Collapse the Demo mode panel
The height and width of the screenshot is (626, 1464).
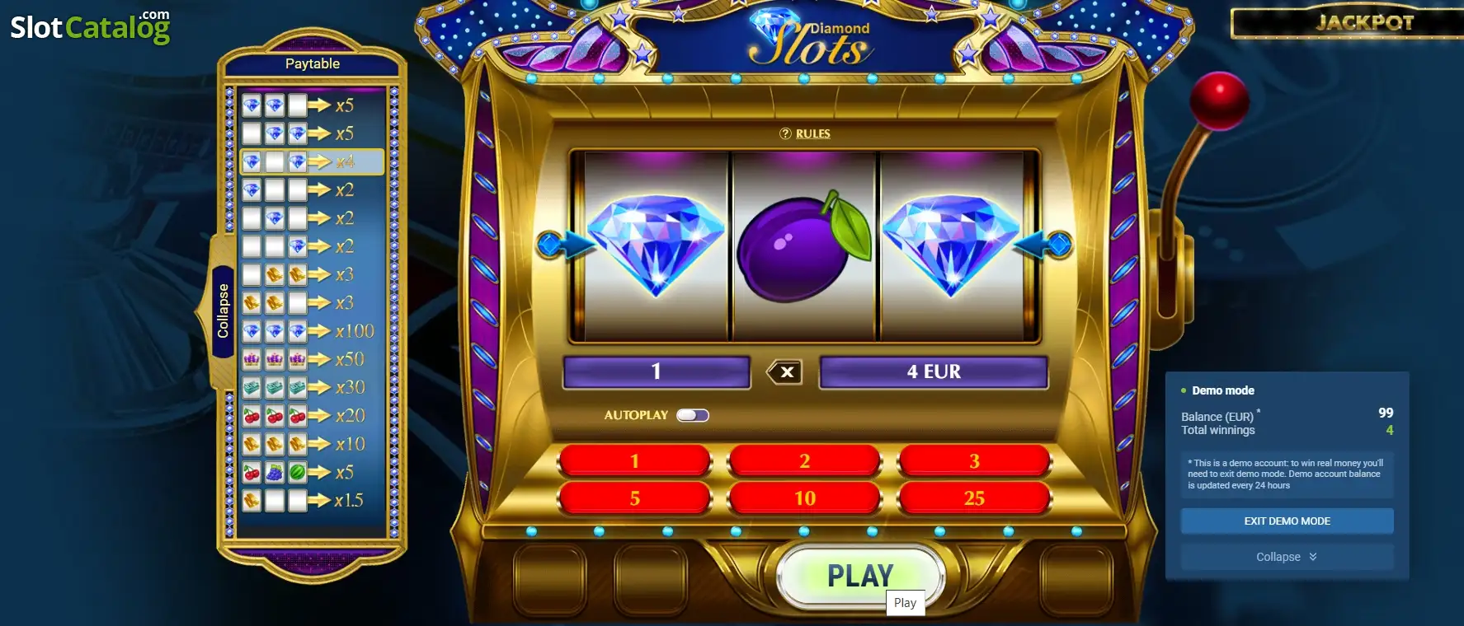(x=1287, y=557)
